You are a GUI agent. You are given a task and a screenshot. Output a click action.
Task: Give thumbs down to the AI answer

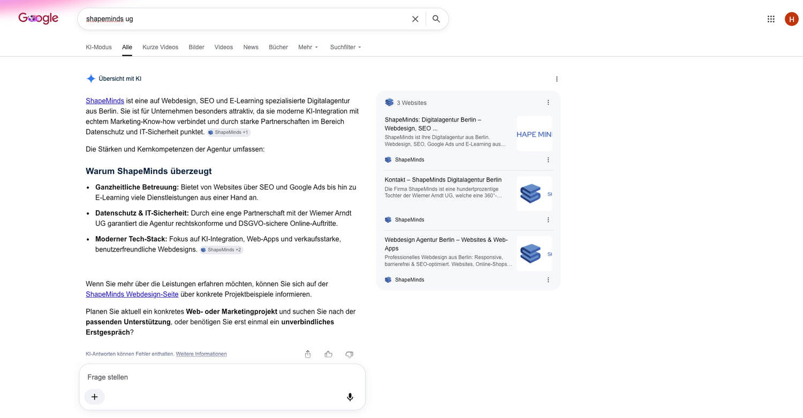[x=350, y=354]
